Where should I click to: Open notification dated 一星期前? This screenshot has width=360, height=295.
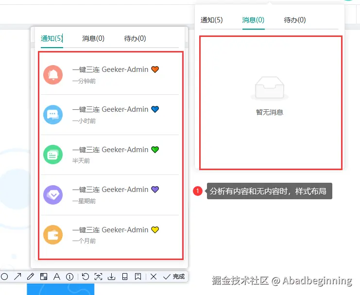pos(110,195)
